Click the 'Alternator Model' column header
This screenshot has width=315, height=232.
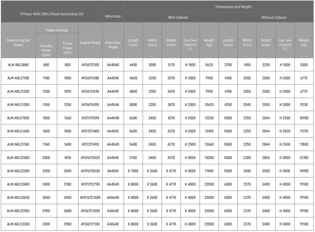(113, 45)
